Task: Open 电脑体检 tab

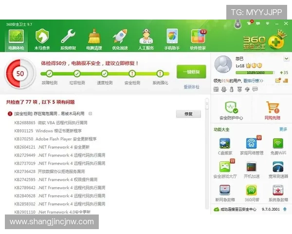Action: (16, 40)
